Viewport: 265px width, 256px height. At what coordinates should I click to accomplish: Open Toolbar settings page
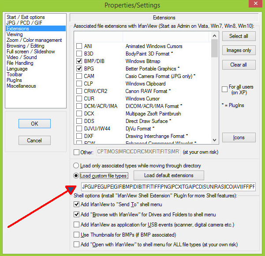pyautogui.click(x=15, y=74)
